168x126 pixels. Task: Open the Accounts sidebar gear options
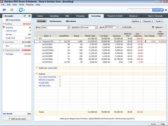[29, 16]
